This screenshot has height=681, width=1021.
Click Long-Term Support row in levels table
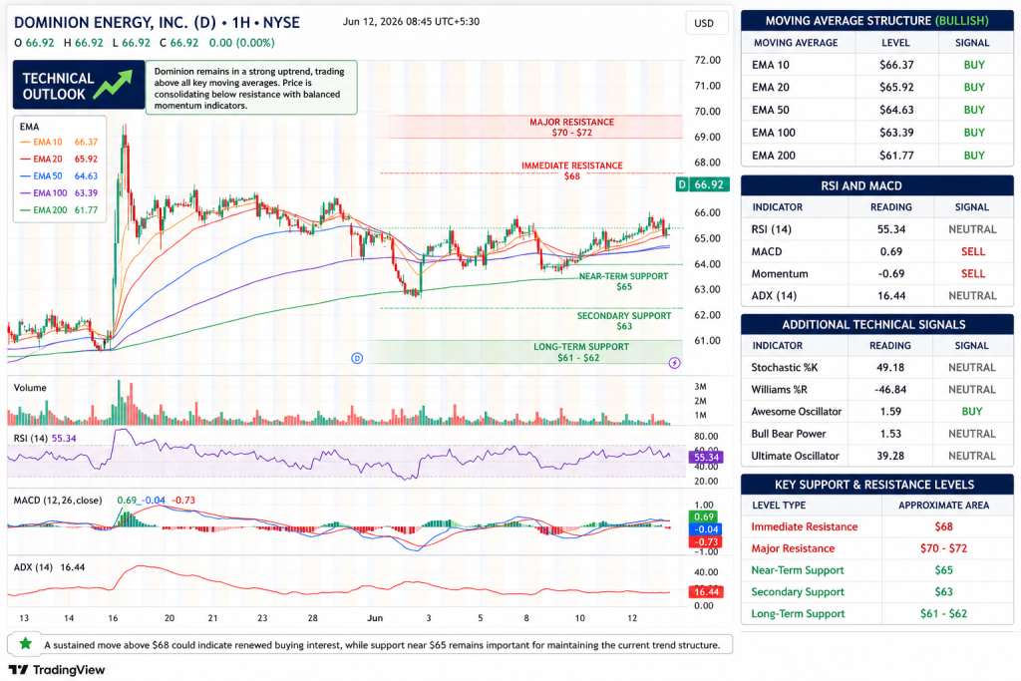(877, 614)
